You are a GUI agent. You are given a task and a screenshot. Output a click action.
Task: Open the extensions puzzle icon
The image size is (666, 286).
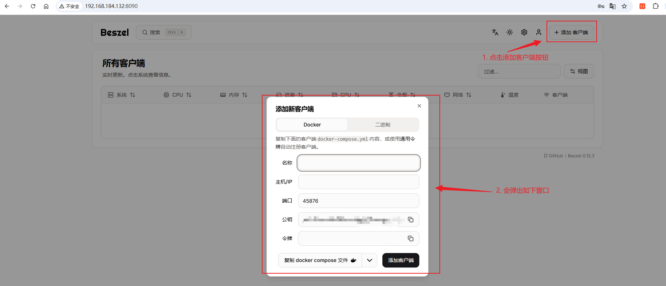click(655, 6)
